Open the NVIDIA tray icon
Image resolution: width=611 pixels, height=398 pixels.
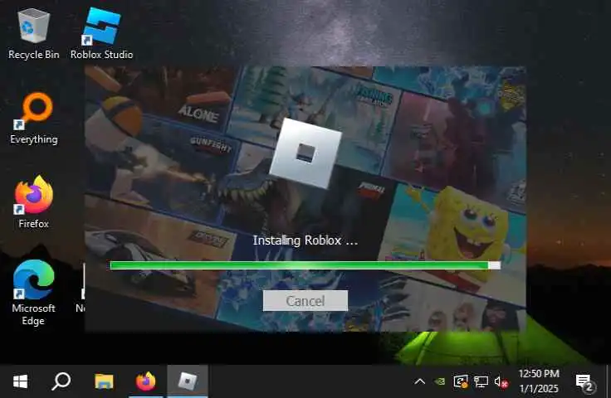tap(440, 381)
